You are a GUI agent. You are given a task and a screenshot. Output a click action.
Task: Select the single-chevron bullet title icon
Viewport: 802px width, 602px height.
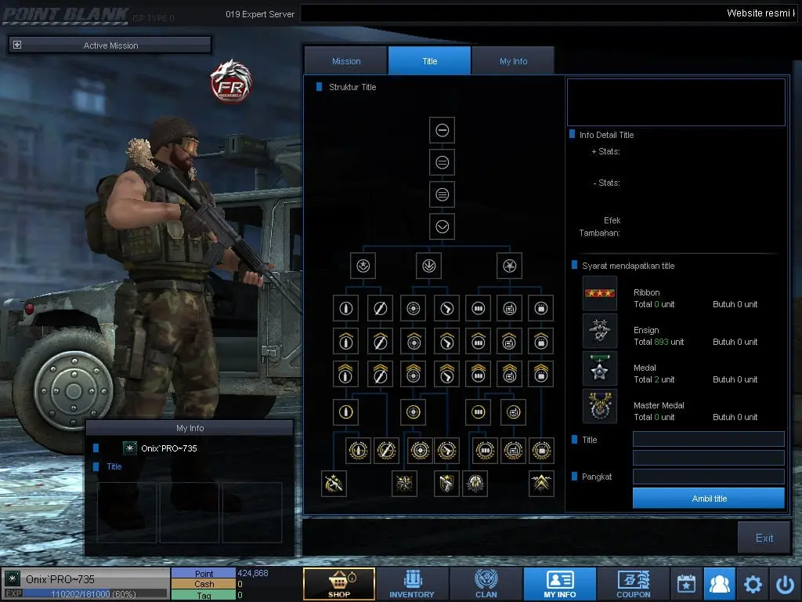pyautogui.click(x=345, y=342)
